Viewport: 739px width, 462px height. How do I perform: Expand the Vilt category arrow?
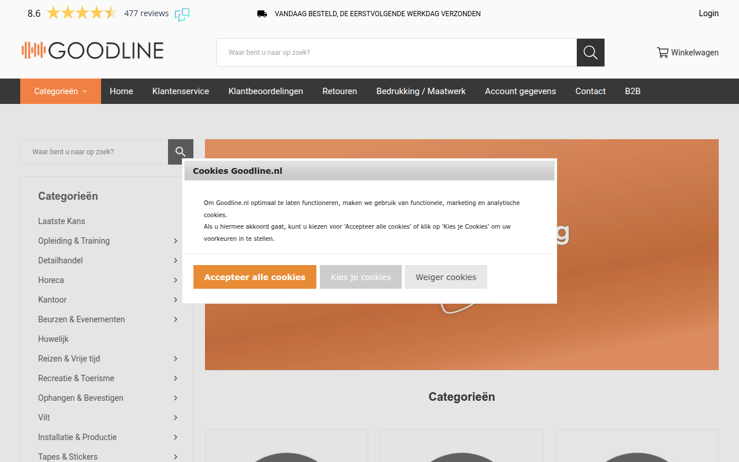tap(176, 418)
